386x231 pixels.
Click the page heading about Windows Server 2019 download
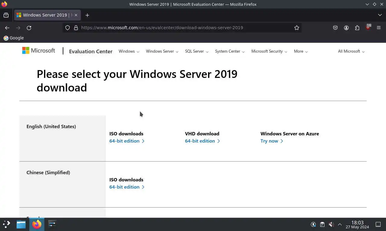tap(137, 81)
